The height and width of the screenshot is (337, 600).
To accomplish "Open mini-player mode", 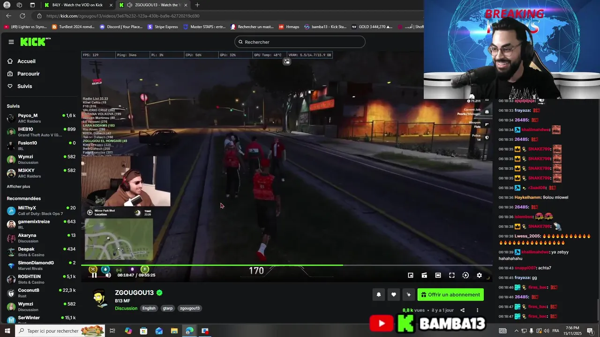I will (x=410, y=275).
